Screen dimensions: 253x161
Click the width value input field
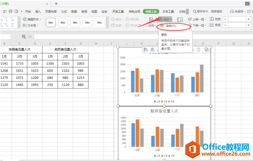[x=237, y=25]
